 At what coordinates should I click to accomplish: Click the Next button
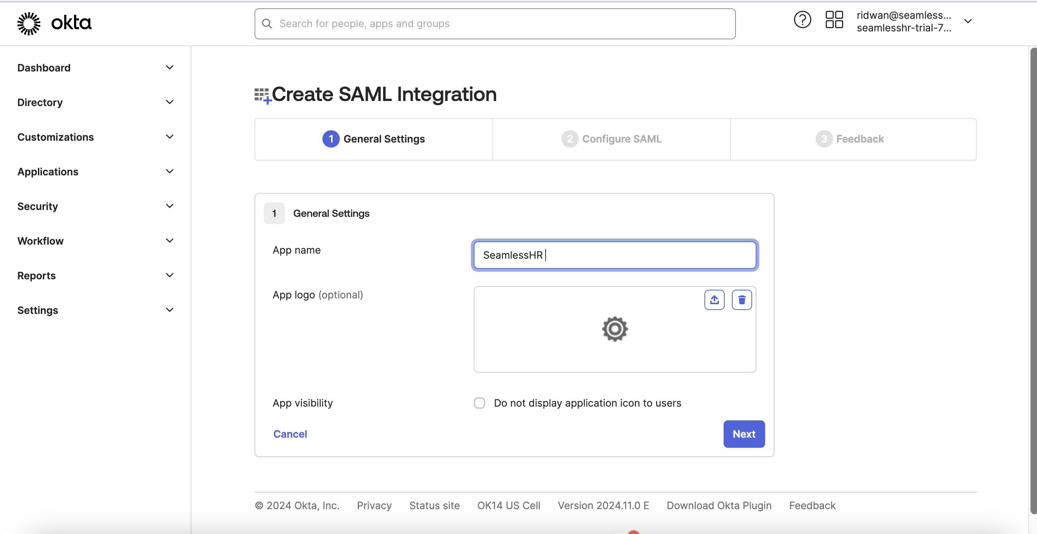click(x=743, y=434)
